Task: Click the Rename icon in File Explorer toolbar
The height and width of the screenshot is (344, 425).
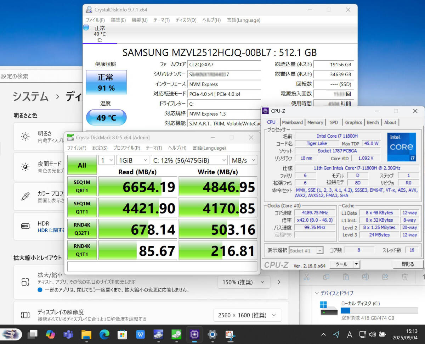Action: click(x=365, y=277)
